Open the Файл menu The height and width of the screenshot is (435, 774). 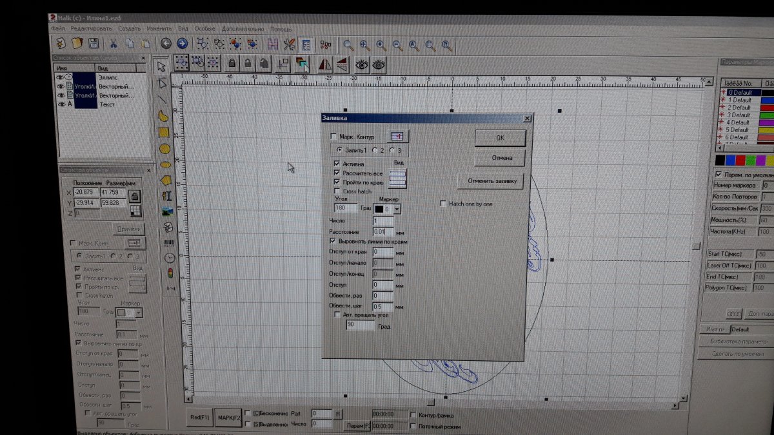tap(58, 29)
